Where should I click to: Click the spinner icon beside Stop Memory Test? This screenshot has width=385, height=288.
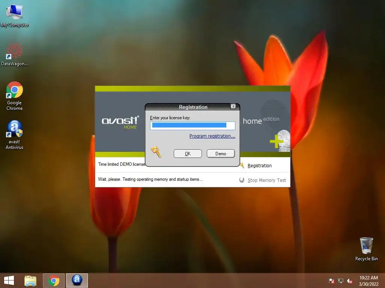[242, 180]
